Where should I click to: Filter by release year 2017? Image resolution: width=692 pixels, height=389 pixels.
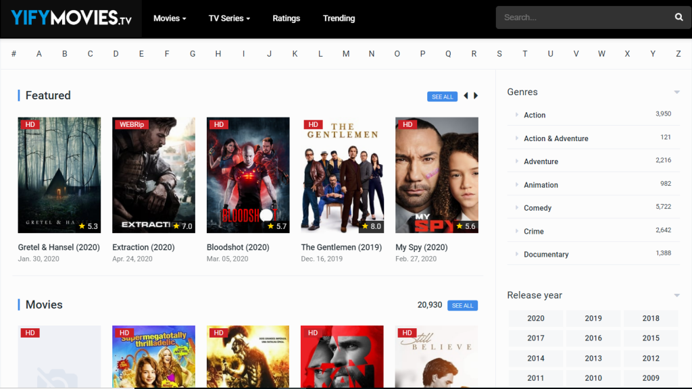(x=536, y=338)
